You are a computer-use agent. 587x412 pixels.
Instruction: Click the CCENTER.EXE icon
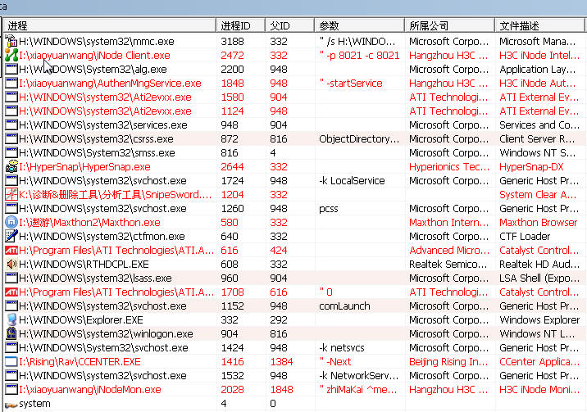tap(11, 362)
